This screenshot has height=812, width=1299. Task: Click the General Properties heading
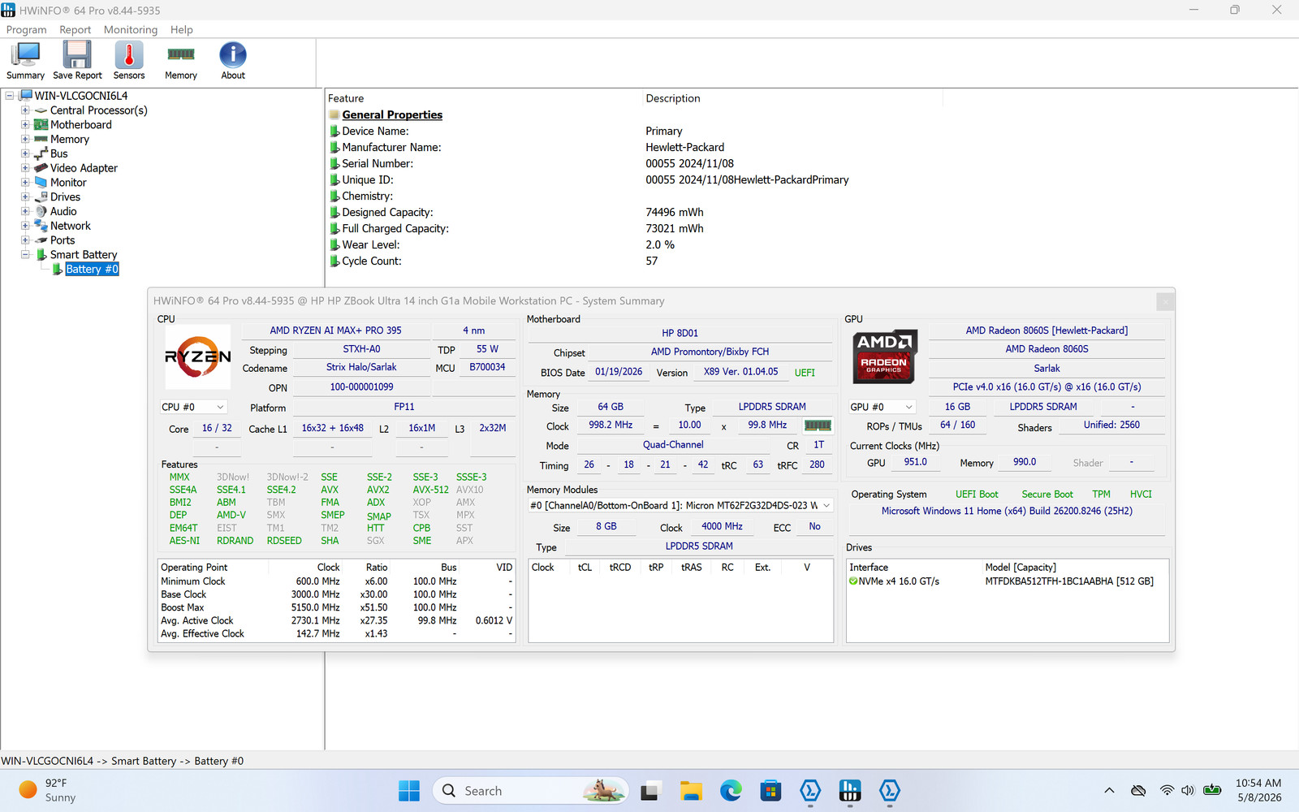[392, 115]
